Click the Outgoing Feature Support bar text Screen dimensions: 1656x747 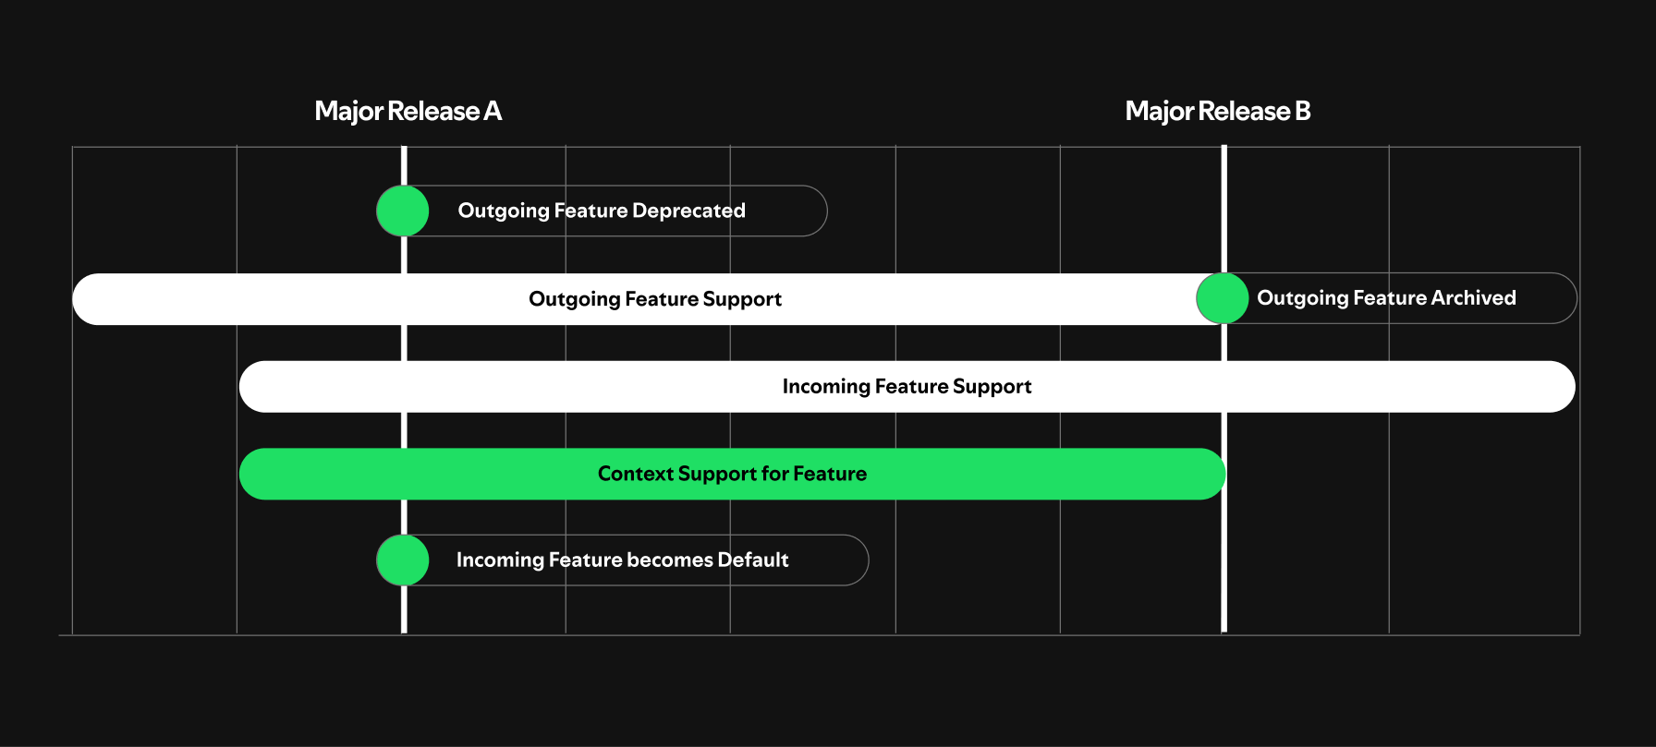coord(655,299)
